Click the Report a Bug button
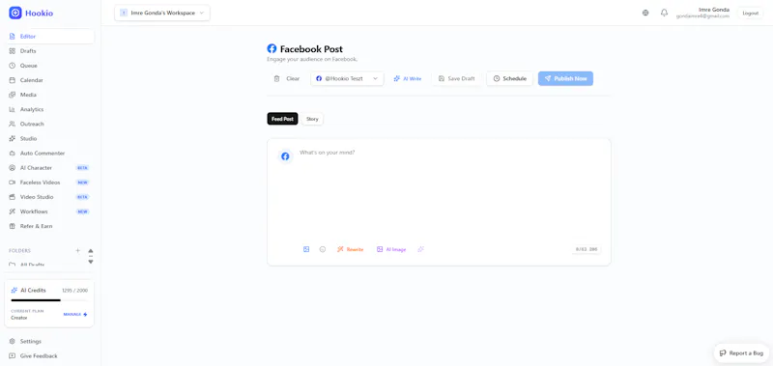 click(741, 353)
